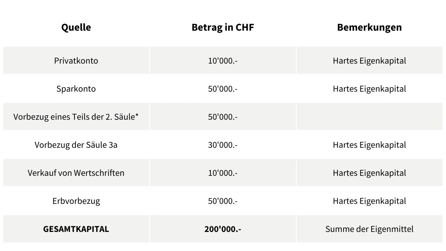
Task: Select the Sparkonto cell
Action: (x=76, y=89)
